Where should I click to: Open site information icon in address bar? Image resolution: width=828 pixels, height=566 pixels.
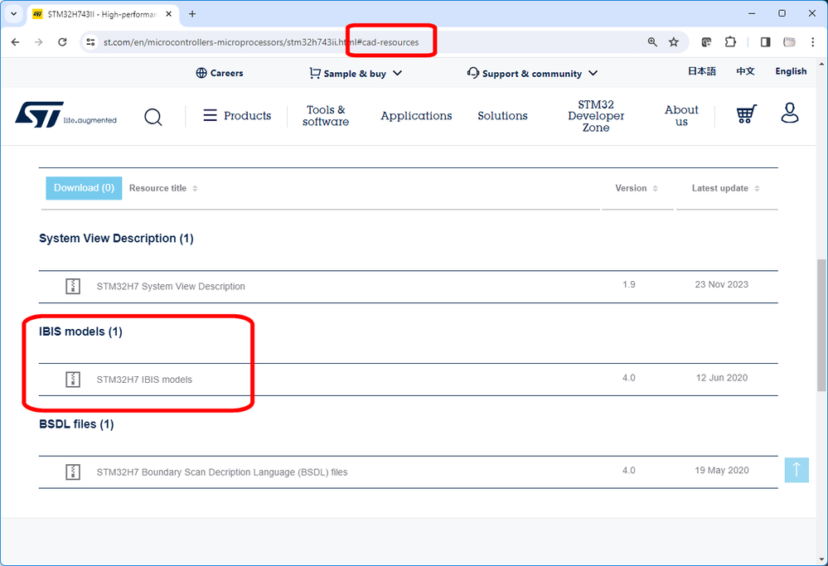point(91,42)
